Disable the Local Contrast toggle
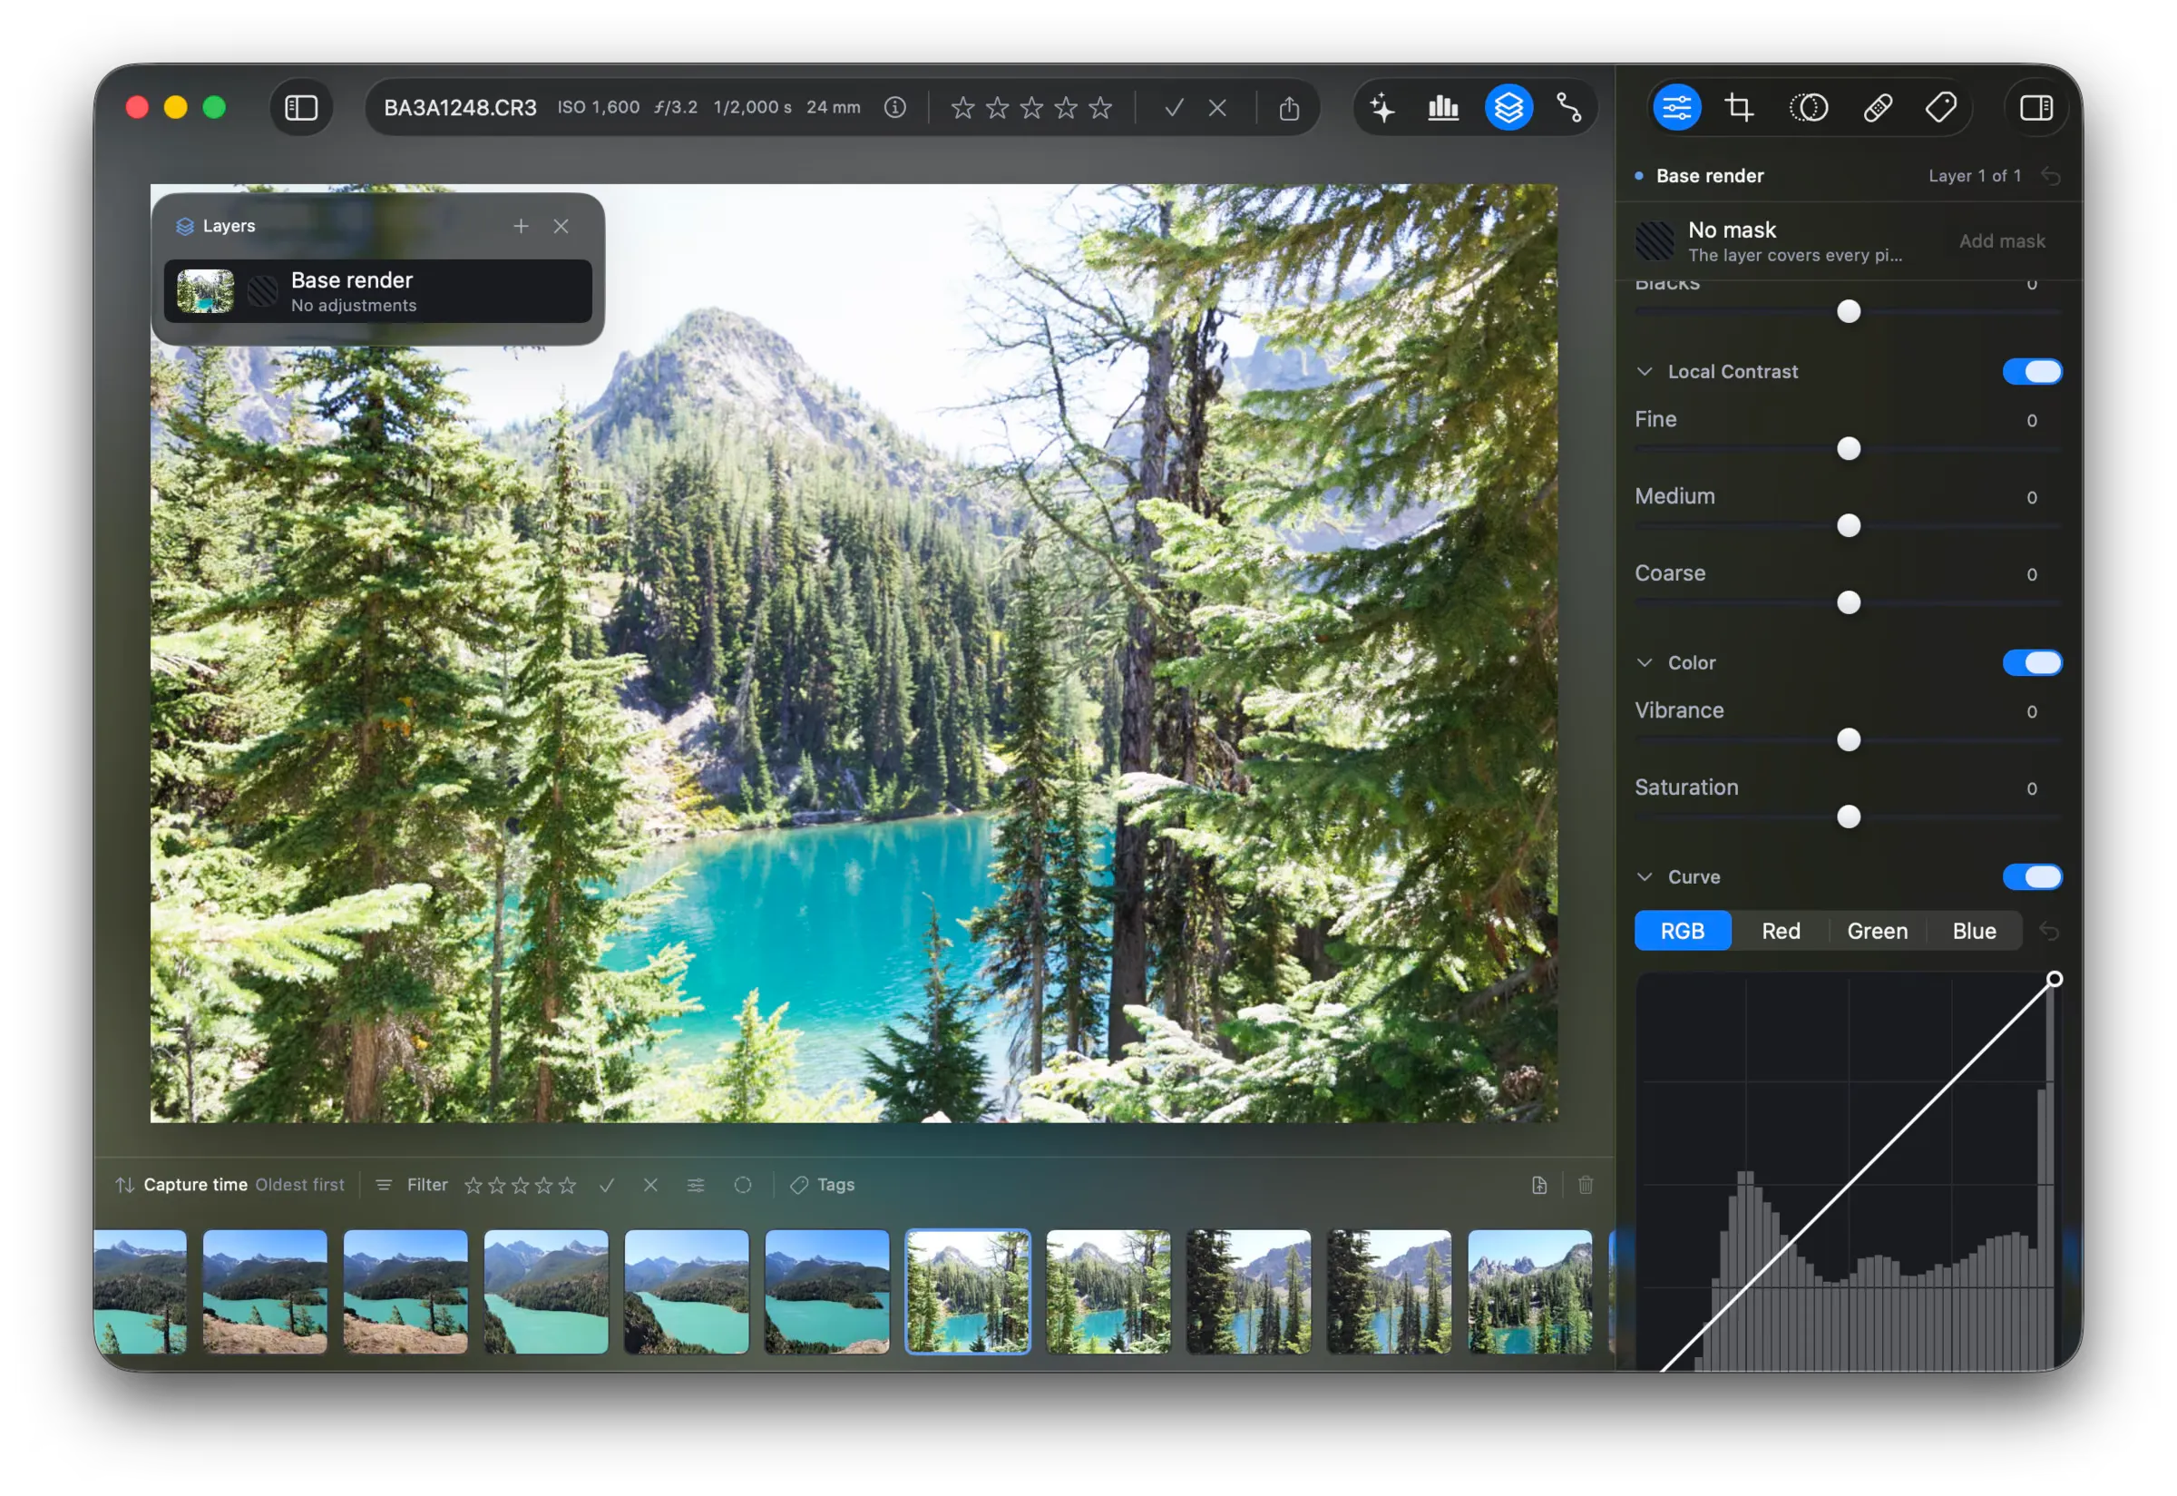This screenshot has width=2177, height=1496. tap(2033, 372)
